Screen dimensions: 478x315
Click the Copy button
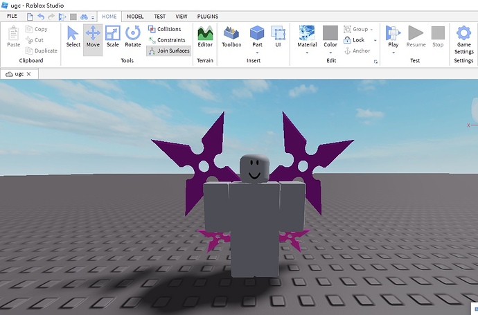coord(37,29)
